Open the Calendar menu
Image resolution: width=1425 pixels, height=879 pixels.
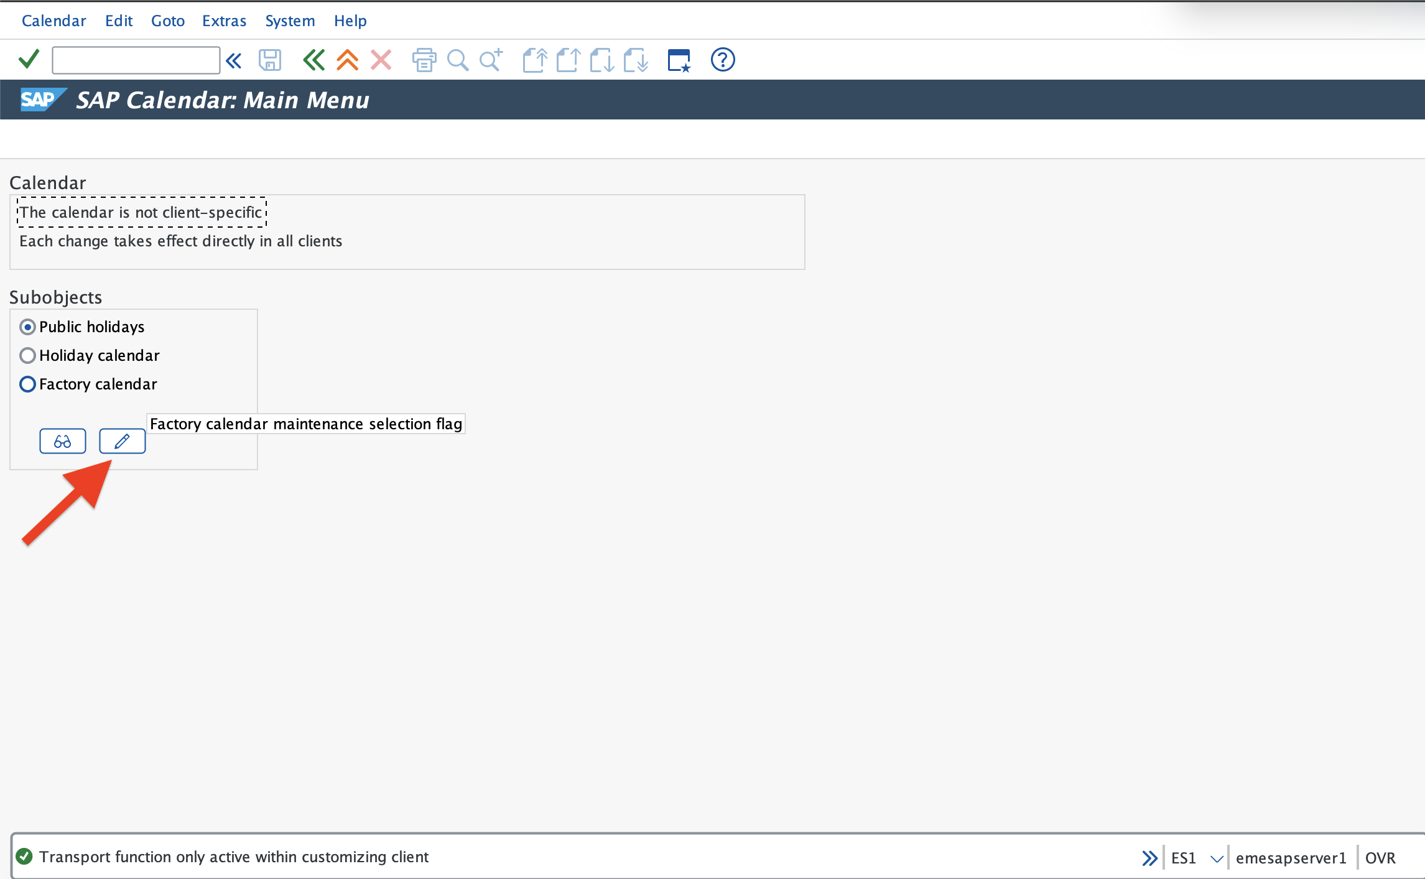coord(53,21)
